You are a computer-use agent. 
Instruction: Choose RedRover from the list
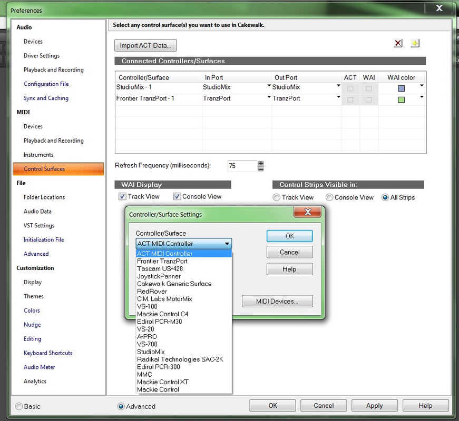pos(184,292)
